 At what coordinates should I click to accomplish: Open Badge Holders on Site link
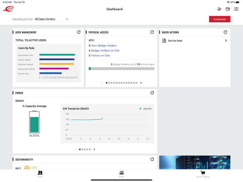[x=105, y=51]
